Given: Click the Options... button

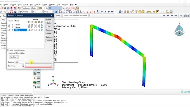Looking at the screenshot, I should [x=49, y=37].
